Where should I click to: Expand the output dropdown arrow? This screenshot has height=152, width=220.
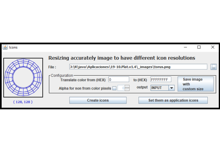[x=172, y=88]
